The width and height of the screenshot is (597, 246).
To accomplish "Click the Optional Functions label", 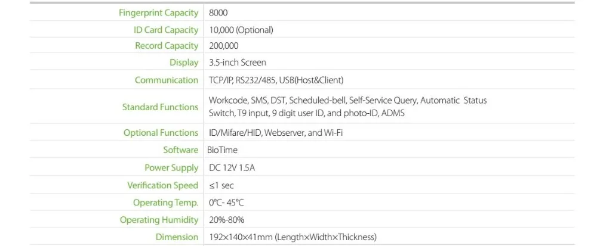I will pos(161,133).
